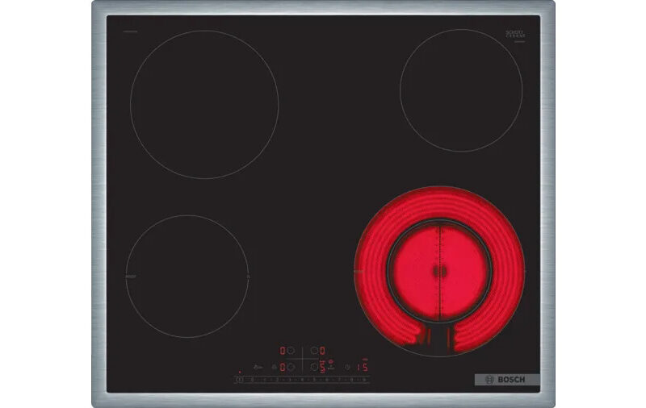Touch the front-left cooking zone circle

(187, 277)
